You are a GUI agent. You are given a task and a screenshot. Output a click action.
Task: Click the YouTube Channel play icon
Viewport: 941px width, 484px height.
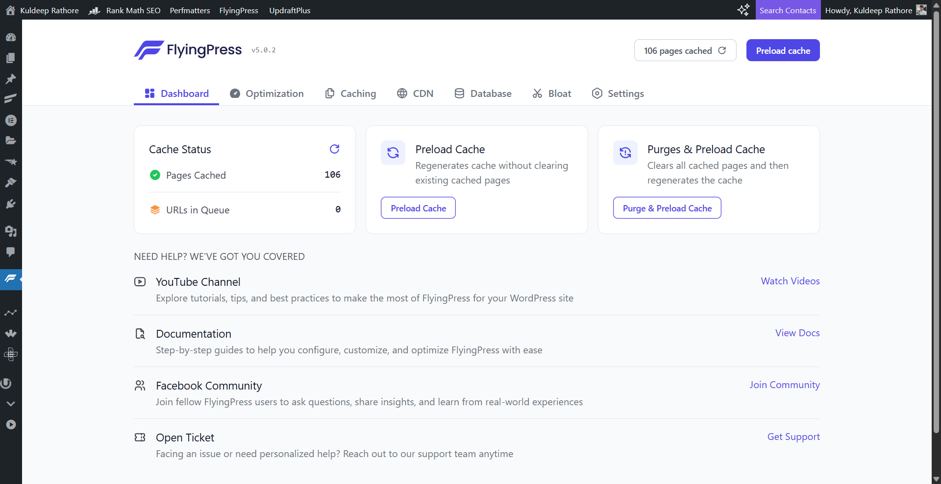click(140, 282)
